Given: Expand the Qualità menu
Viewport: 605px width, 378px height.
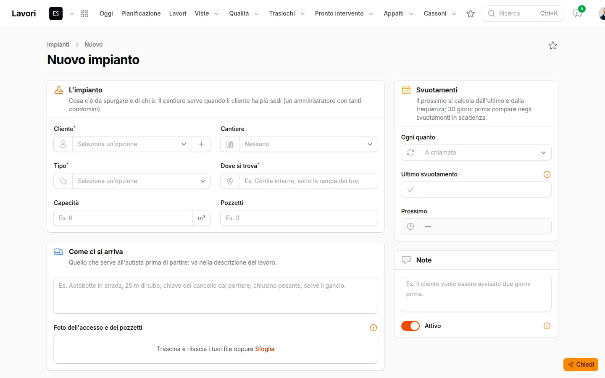Looking at the screenshot, I should pos(244,13).
